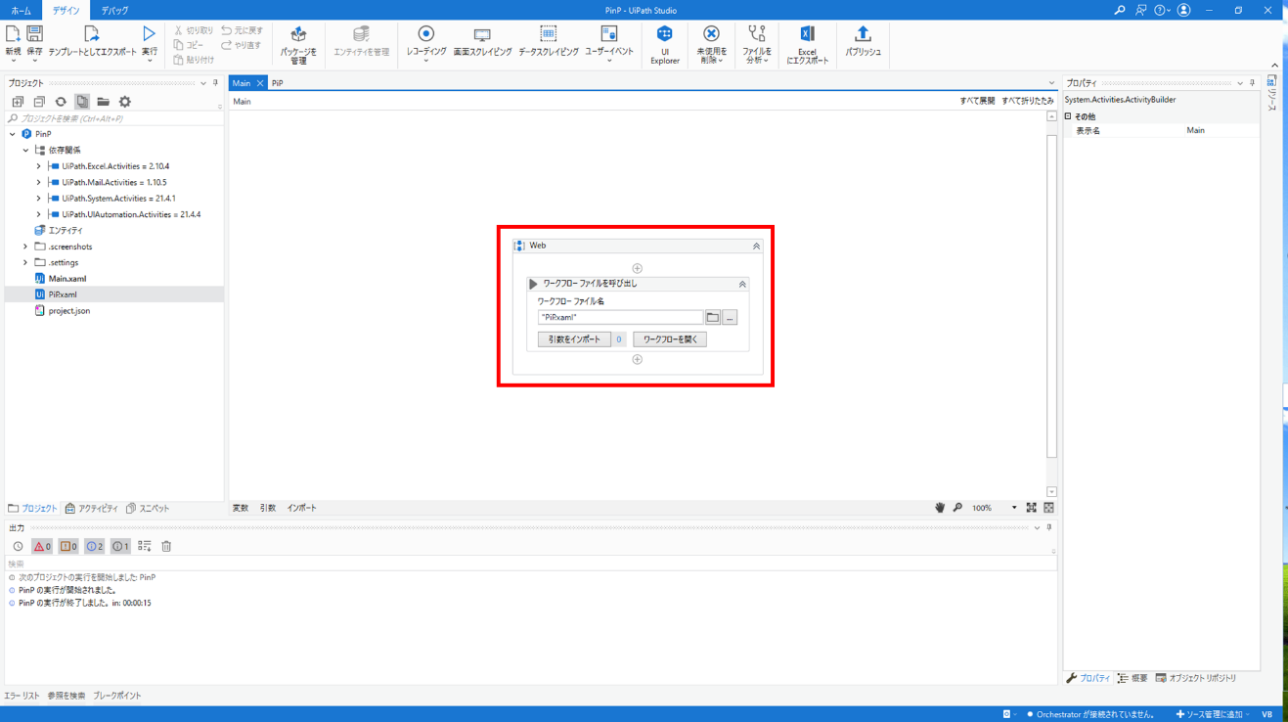Switch to PiP document tab

(278, 83)
